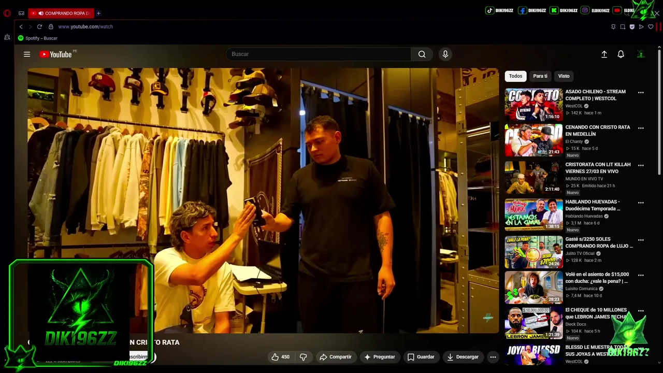Click title HABLANDO HUEVADAS - Duodécima Temporada
This screenshot has width=663, height=373.
593,205
